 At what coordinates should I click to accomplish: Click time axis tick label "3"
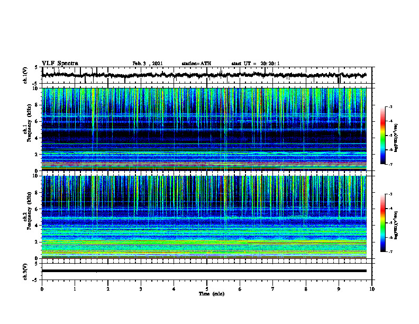pyautogui.click(x=141, y=289)
